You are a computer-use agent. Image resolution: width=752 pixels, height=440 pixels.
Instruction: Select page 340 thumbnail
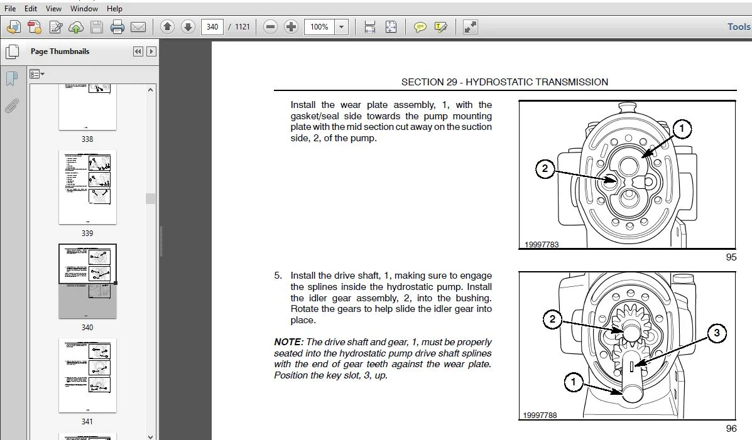87,281
